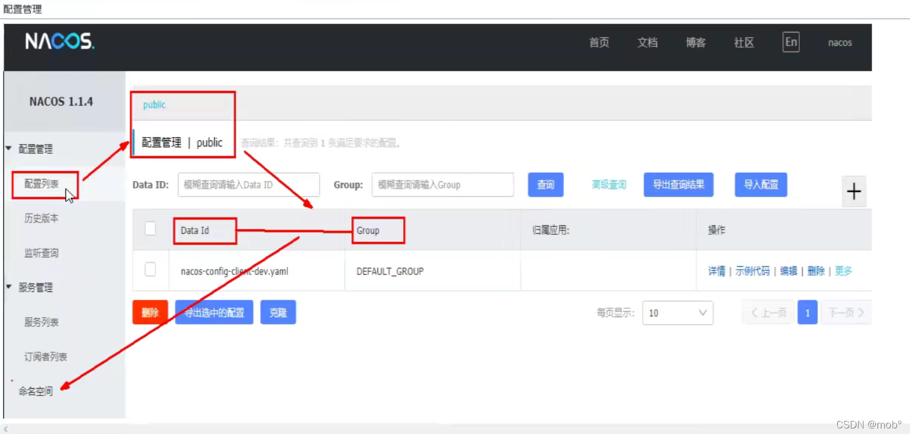Click the 操作 column header

(716, 230)
